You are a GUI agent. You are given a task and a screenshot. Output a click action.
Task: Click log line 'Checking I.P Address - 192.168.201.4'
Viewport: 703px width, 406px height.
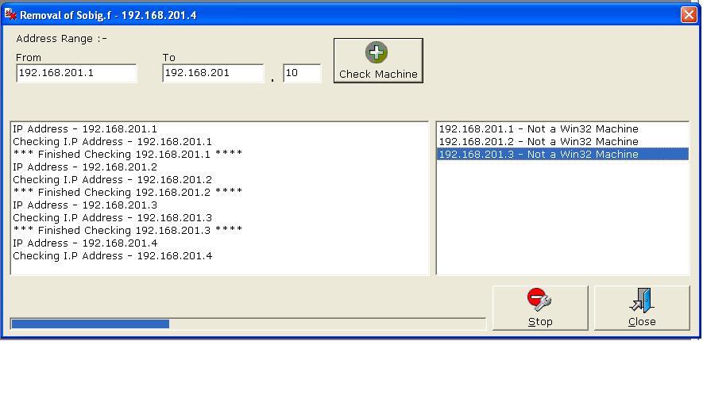pos(112,255)
